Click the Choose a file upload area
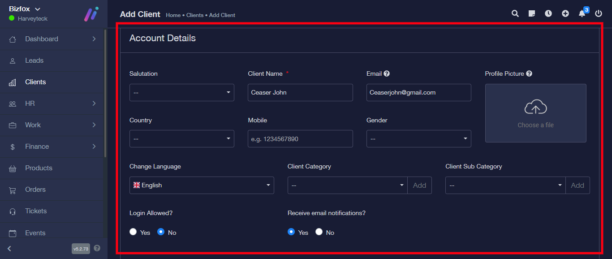This screenshot has width=612, height=259. coord(535,113)
